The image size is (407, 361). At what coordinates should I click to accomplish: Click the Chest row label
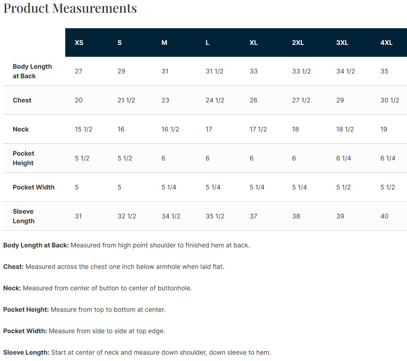click(x=22, y=100)
